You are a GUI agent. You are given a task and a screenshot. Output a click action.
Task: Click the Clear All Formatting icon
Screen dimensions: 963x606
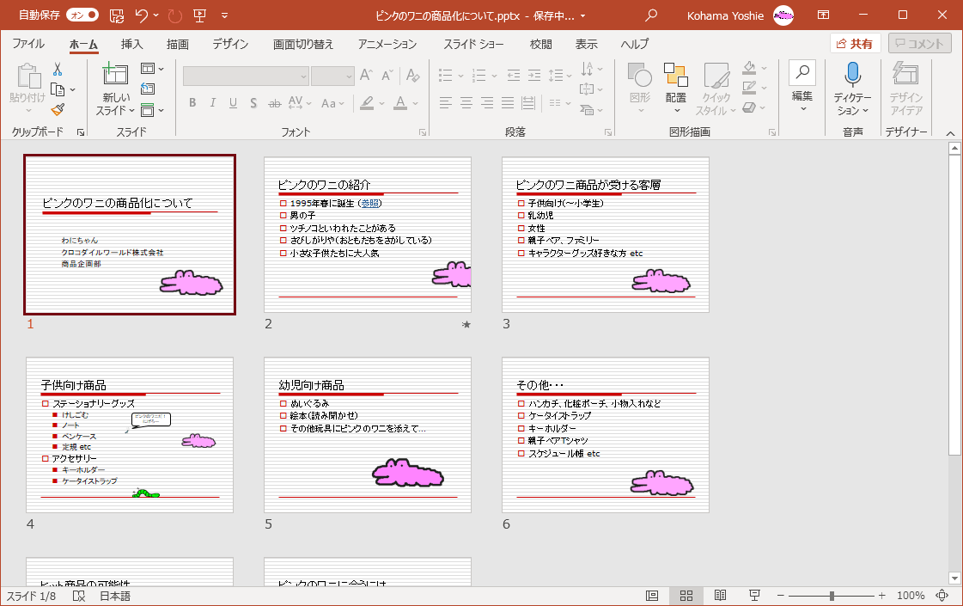tap(412, 76)
